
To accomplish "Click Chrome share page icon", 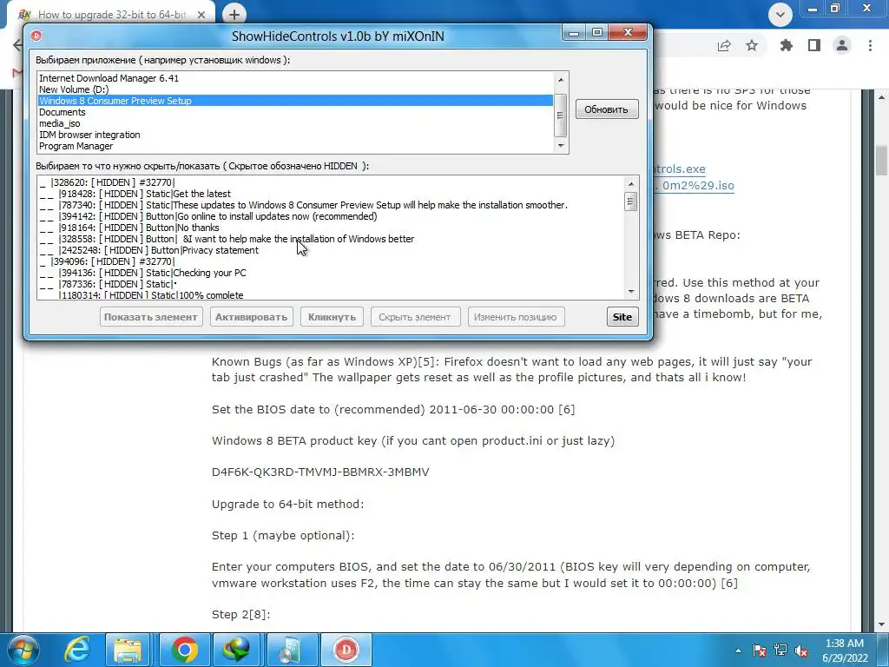I will point(724,45).
